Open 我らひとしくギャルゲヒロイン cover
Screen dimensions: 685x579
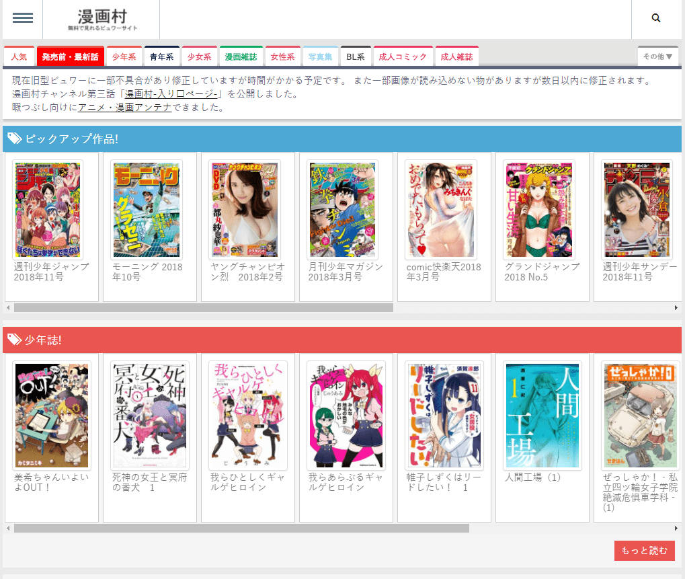pos(247,416)
